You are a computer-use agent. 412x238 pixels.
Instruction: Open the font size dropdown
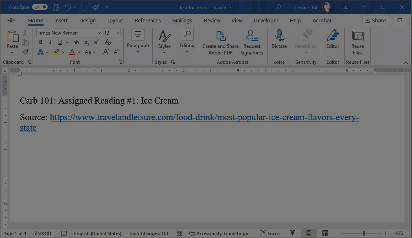tap(117, 32)
